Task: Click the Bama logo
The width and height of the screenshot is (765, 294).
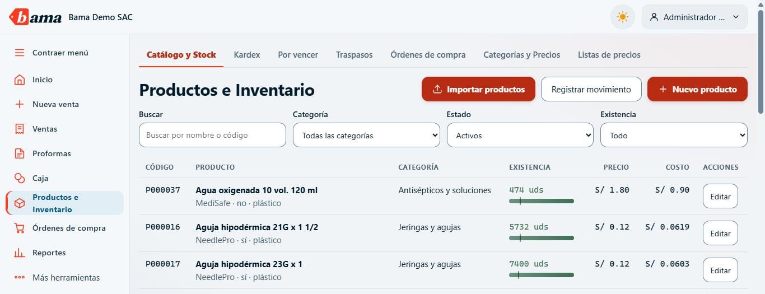Action: click(35, 17)
